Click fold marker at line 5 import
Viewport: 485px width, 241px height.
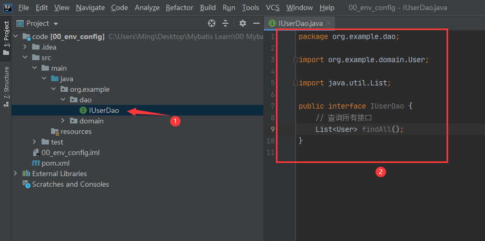click(x=295, y=83)
